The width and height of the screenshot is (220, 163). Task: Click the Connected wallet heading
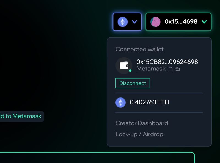click(x=139, y=49)
